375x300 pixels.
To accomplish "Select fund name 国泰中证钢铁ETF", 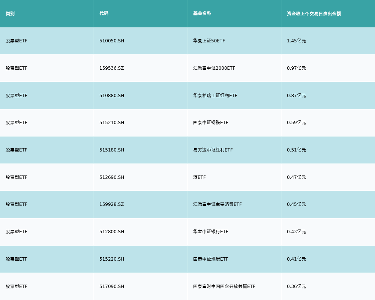I will [211, 123].
